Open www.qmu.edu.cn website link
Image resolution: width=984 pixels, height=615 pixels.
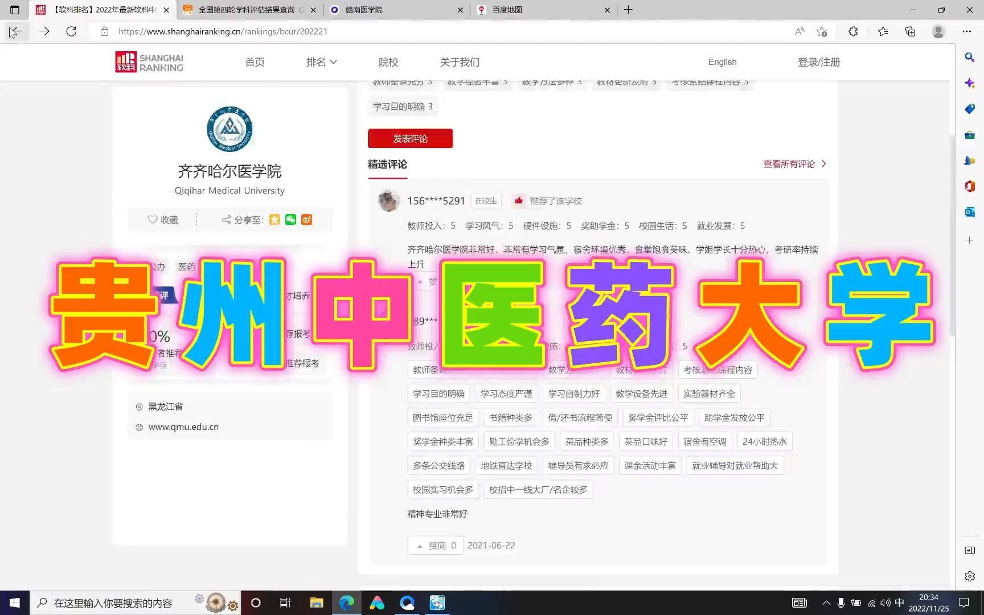pyautogui.click(x=183, y=427)
